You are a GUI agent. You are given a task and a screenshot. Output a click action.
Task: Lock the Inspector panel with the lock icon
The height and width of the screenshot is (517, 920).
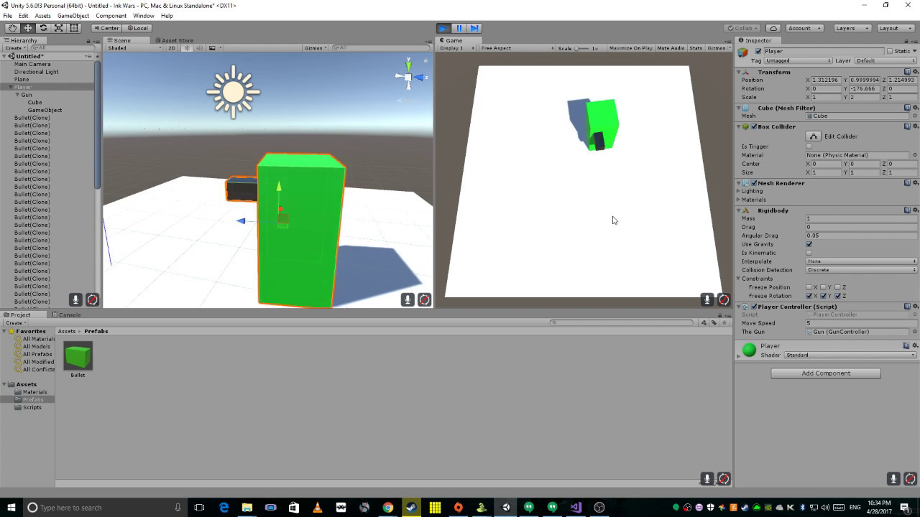908,40
